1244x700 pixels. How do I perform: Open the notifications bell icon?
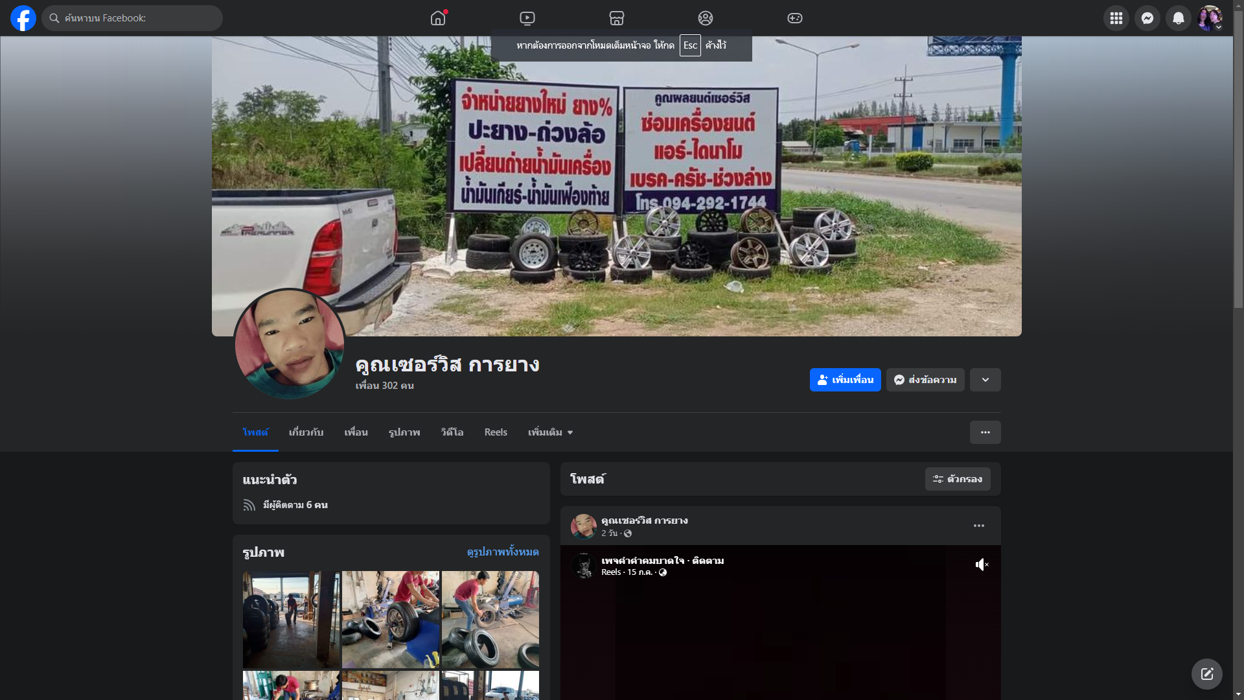(x=1178, y=18)
